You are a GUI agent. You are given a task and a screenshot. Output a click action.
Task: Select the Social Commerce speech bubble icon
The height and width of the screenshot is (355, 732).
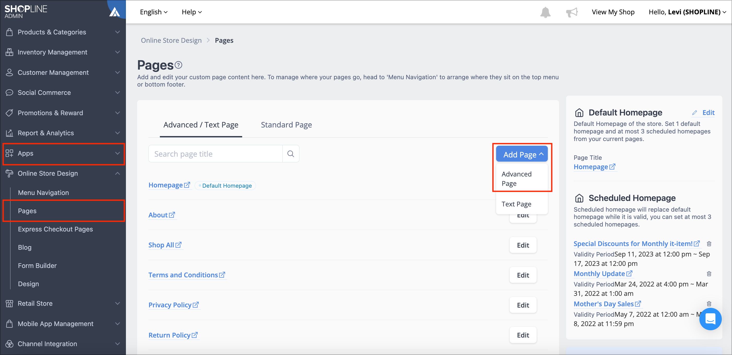click(9, 93)
